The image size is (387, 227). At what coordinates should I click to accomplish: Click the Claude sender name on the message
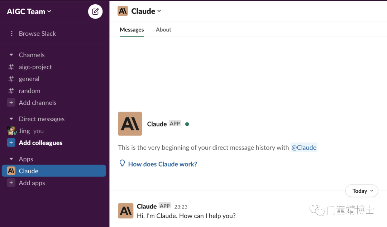[x=147, y=206]
